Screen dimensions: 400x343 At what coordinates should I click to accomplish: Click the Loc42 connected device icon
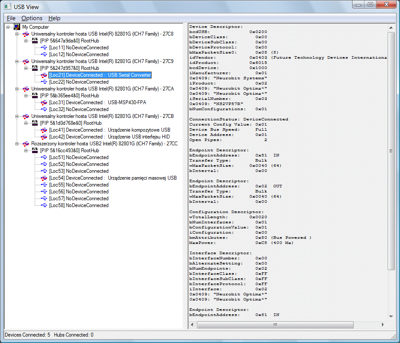[x=44, y=137]
